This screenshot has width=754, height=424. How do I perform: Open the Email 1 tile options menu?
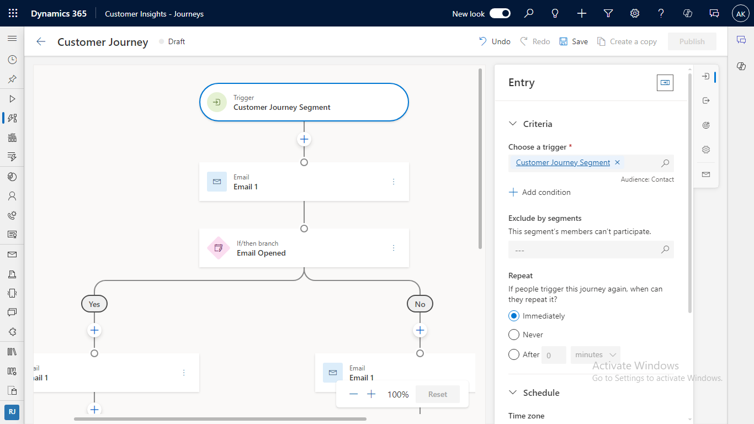tap(394, 182)
